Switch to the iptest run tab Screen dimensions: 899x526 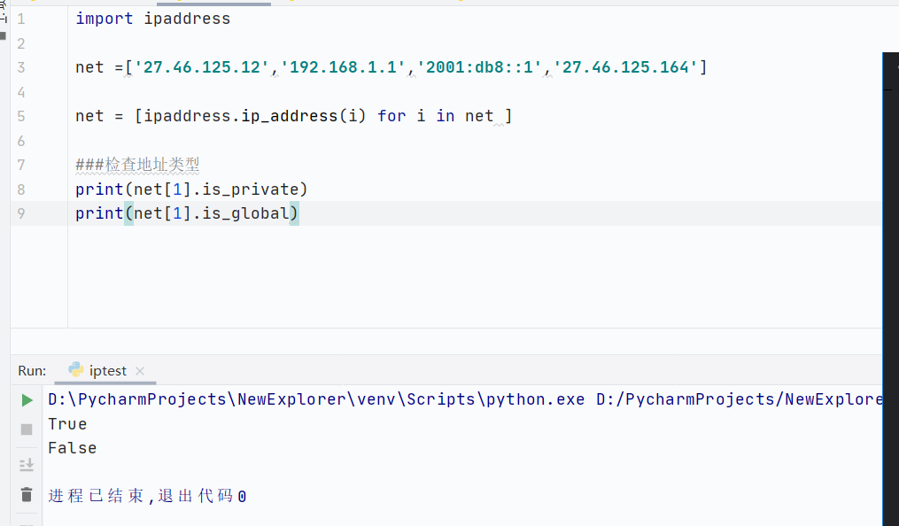(108, 371)
